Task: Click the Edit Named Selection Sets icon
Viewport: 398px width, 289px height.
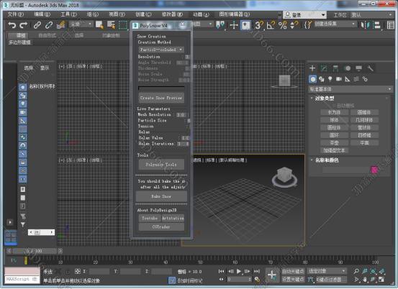Action: point(307,25)
